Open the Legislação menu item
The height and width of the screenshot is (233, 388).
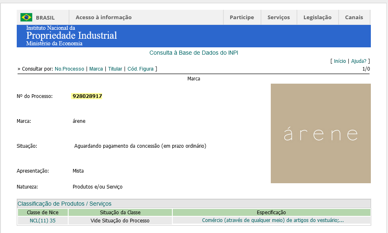317,17
